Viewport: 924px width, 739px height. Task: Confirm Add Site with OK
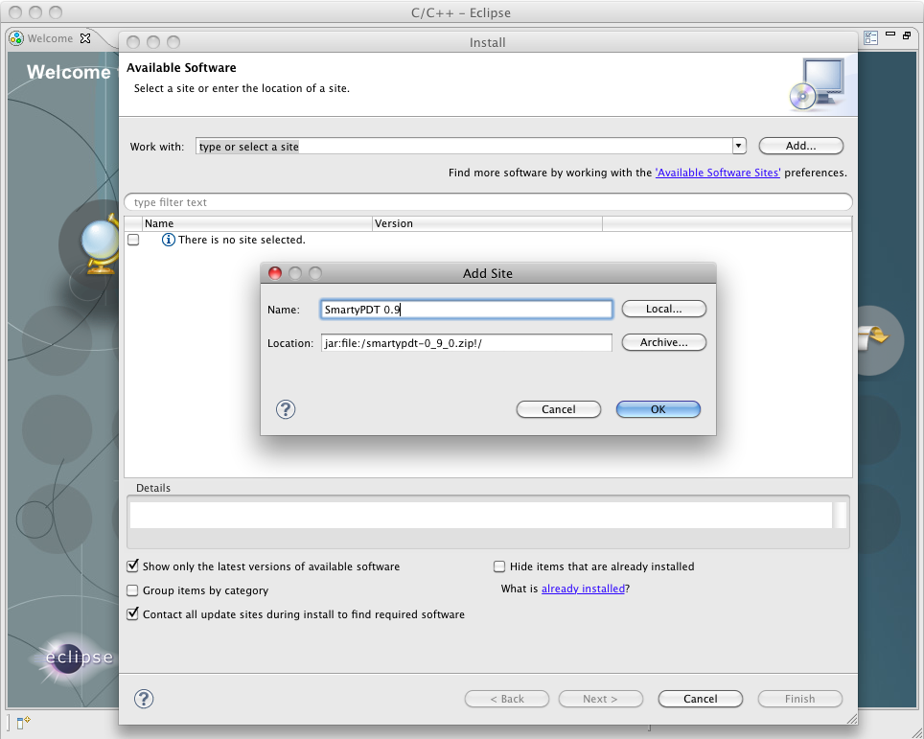pyautogui.click(x=658, y=409)
